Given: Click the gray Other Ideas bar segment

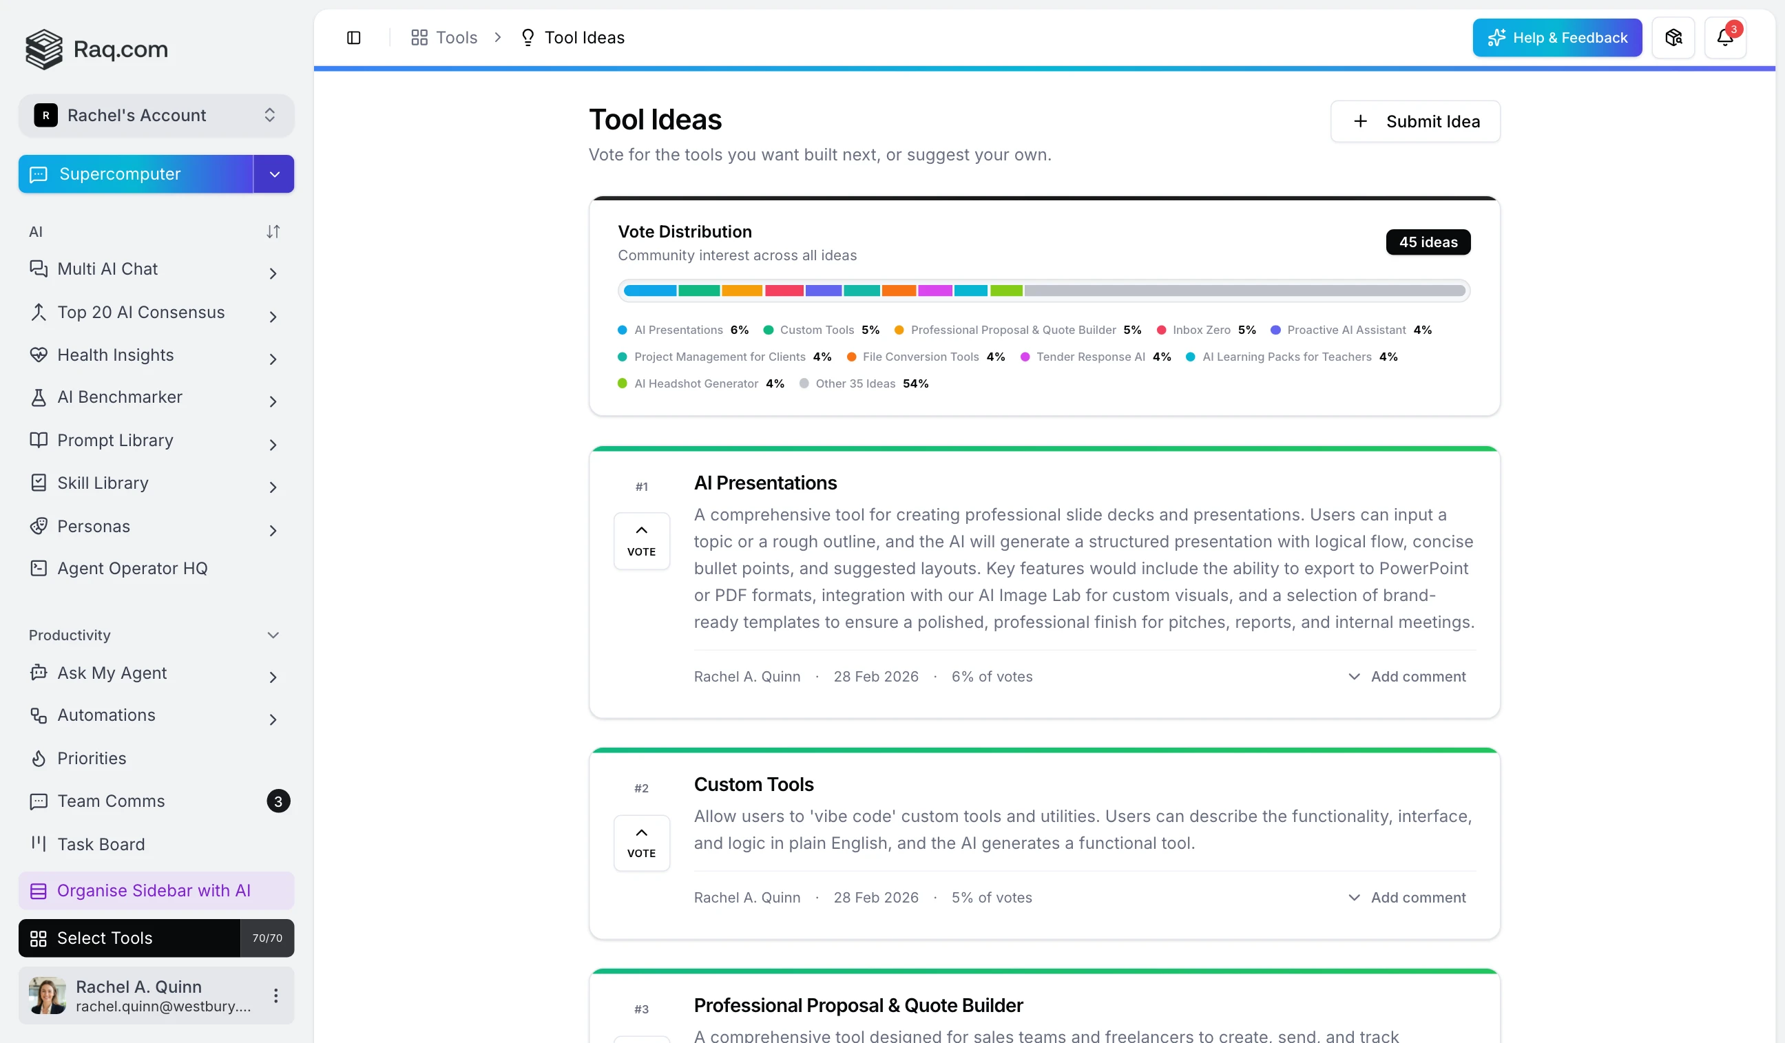Looking at the screenshot, I should [1244, 291].
